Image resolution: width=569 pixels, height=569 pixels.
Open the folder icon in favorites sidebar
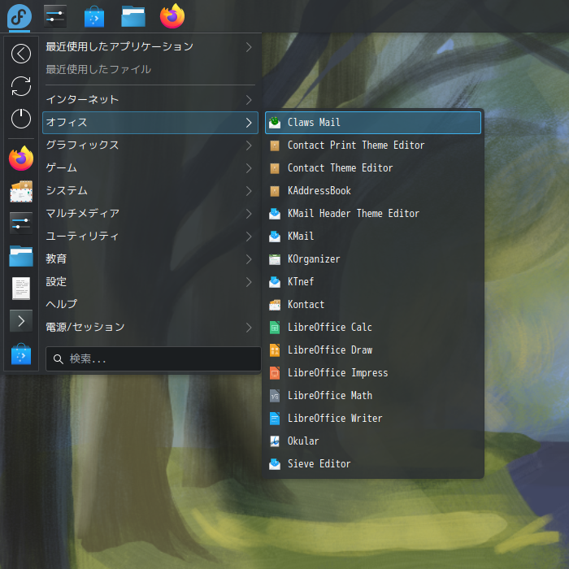(21, 256)
